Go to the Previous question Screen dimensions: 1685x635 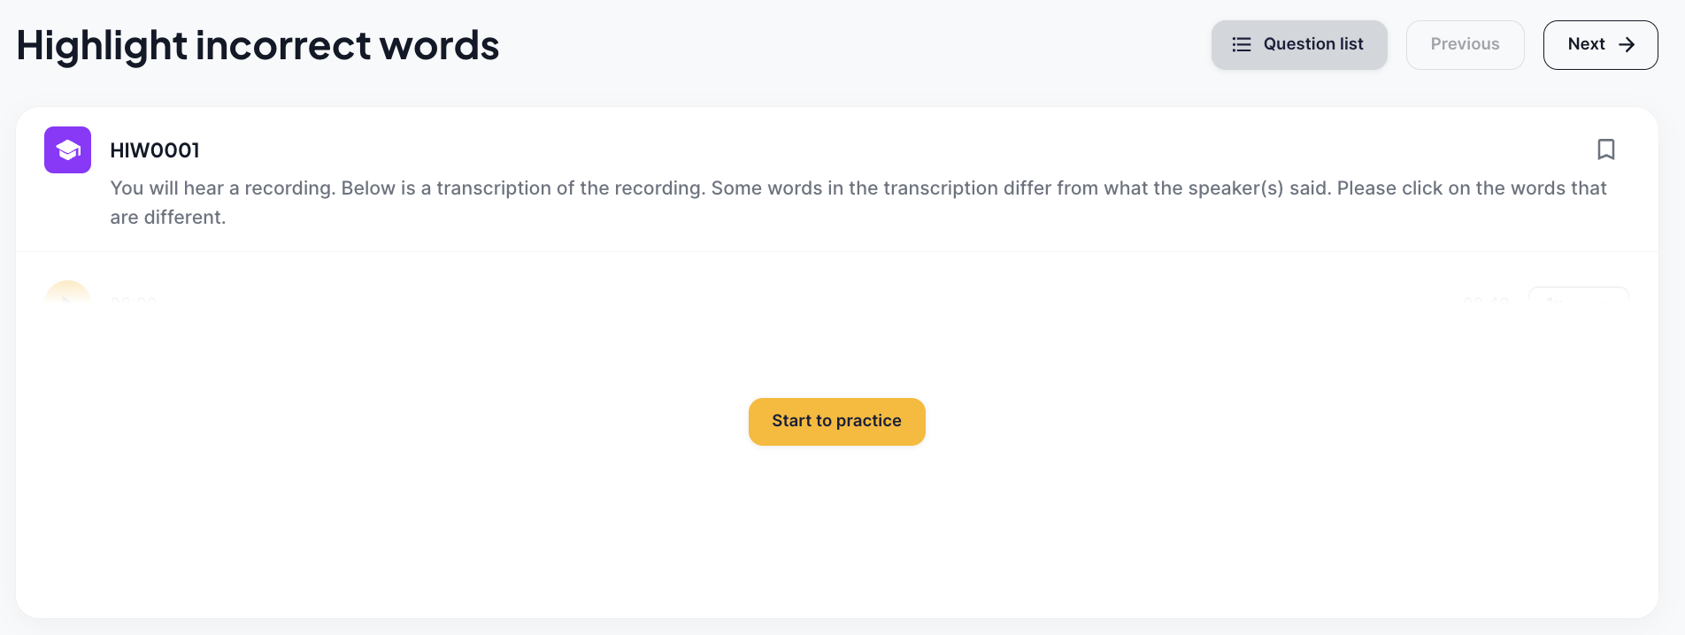coord(1465,45)
